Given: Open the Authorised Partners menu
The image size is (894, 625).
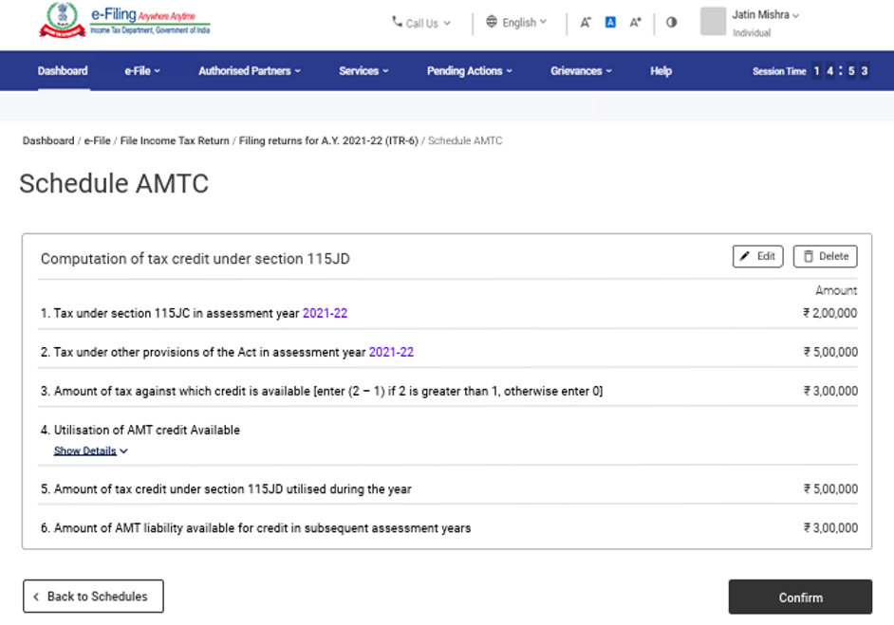Looking at the screenshot, I should [249, 71].
